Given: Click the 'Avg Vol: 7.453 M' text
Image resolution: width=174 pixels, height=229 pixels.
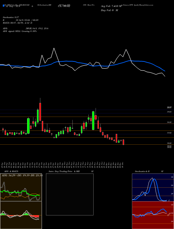Looking at the screenshot, I should (111, 6).
